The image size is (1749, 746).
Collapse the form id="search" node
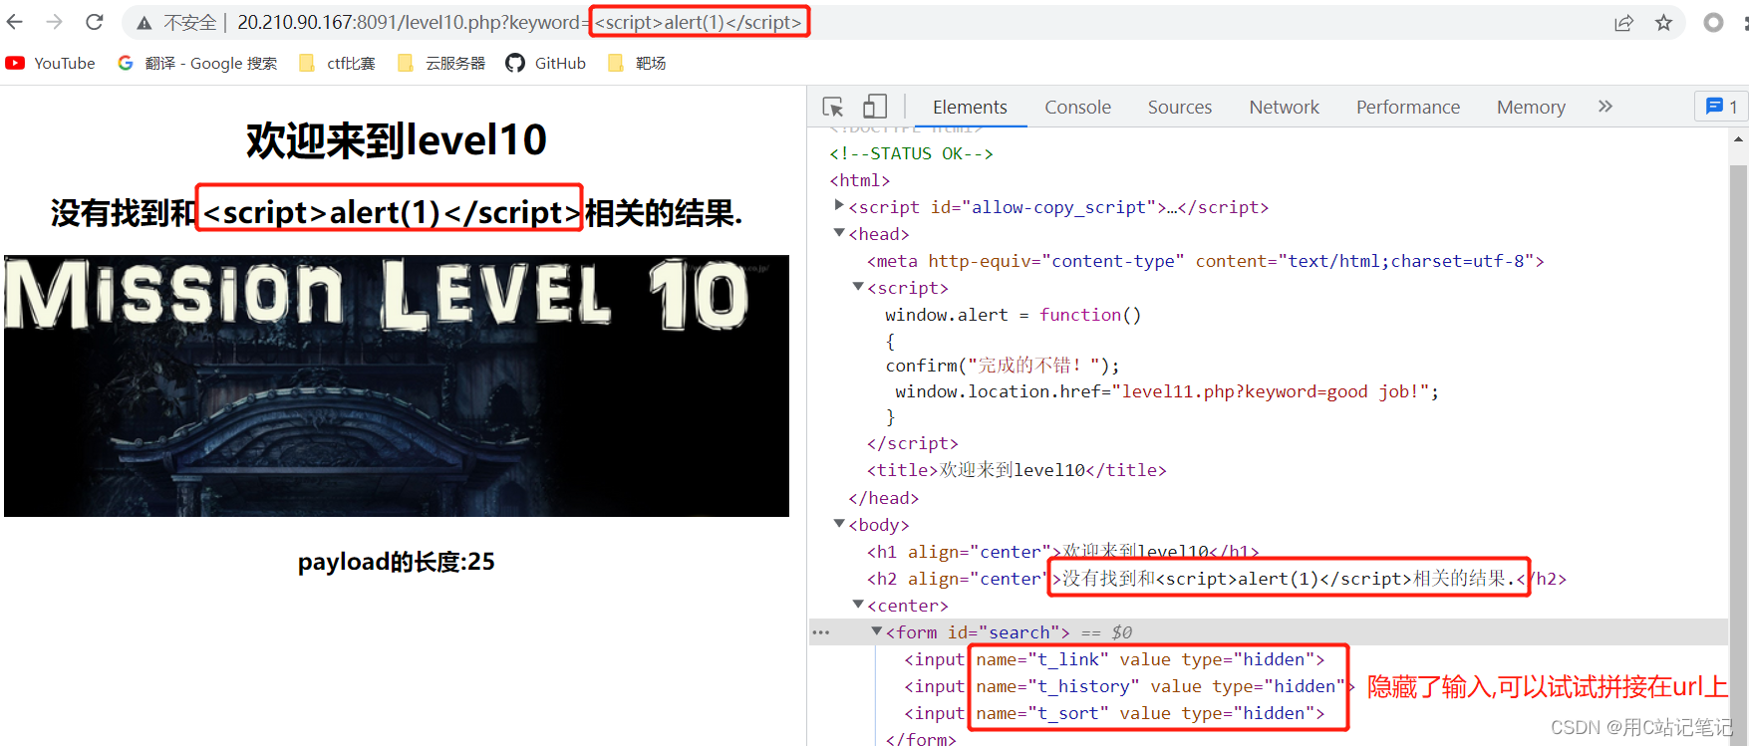876,630
